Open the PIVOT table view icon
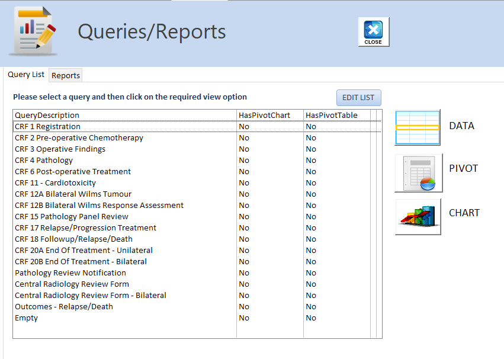This screenshot has width=504, height=359. click(419, 173)
